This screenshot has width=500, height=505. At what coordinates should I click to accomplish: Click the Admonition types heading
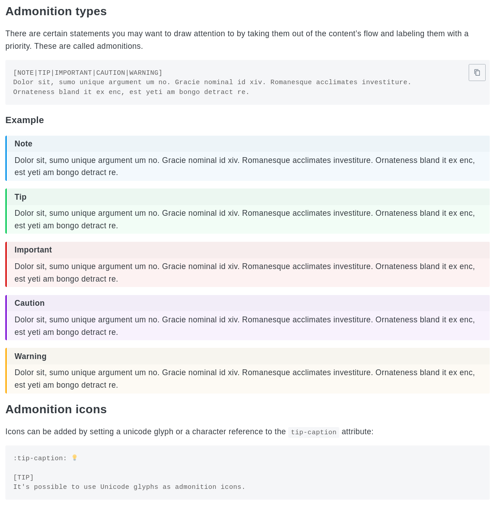click(56, 11)
